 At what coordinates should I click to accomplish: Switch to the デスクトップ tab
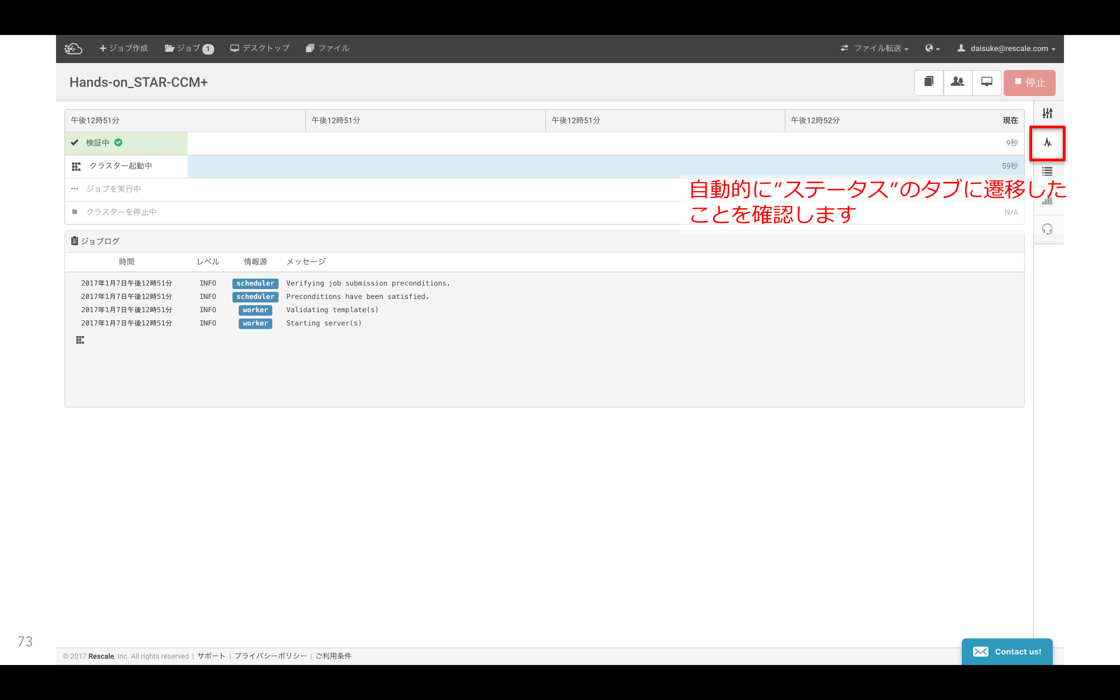pyautogui.click(x=260, y=48)
